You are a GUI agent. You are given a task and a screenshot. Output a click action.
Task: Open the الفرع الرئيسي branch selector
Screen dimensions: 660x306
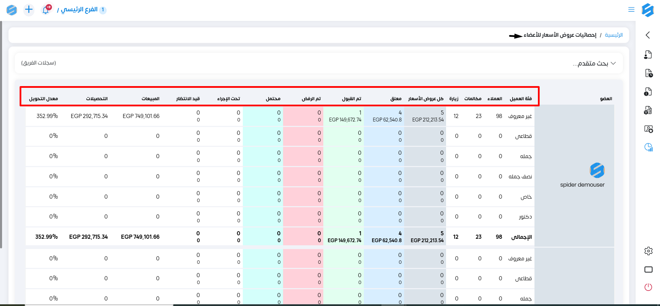pos(79,10)
